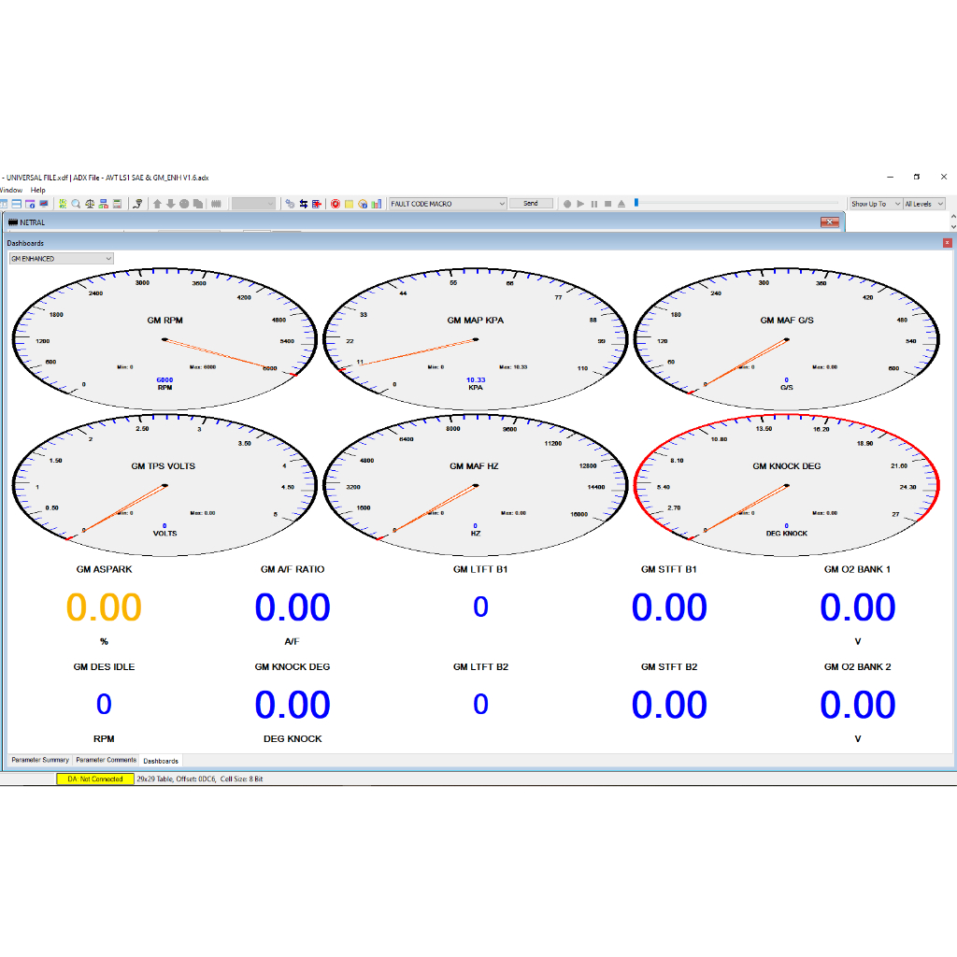Click the calculator table icon
Image resolution: width=957 pixels, height=957 pixels.
(x=117, y=204)
